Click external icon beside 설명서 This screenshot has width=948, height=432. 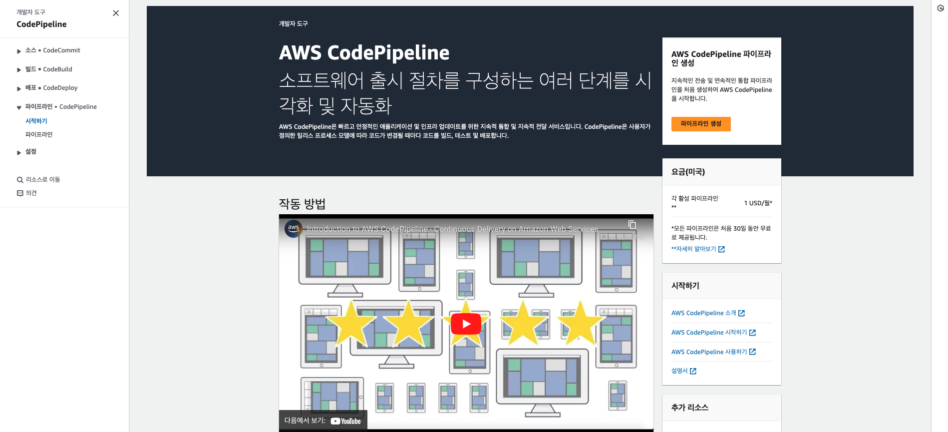tap(693, 371)
